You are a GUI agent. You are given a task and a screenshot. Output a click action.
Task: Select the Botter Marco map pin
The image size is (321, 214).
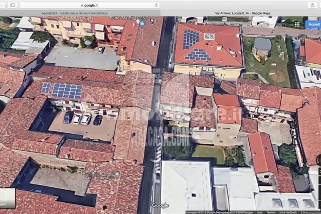point(142,24)
